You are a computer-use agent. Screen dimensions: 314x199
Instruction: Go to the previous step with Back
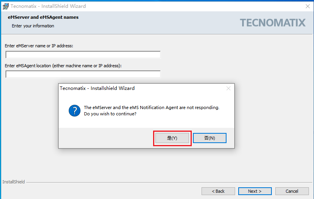tap(218, 191)
